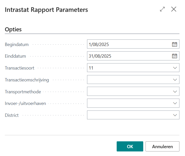Click the Intrastat Rapport Parameters title

(x=46, y=10)
